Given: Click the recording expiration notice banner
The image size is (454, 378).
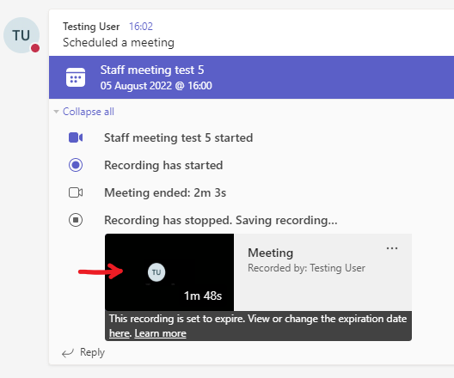Looking at the screenshot, I should click(x=258, y=326).
